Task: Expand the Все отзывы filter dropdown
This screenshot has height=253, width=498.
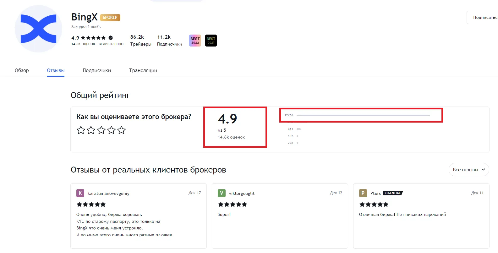Action: [x=469, y=170]
